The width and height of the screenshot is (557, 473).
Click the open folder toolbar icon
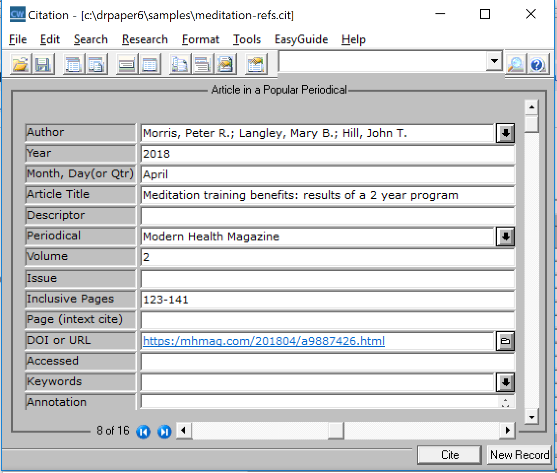coord(20,65)
